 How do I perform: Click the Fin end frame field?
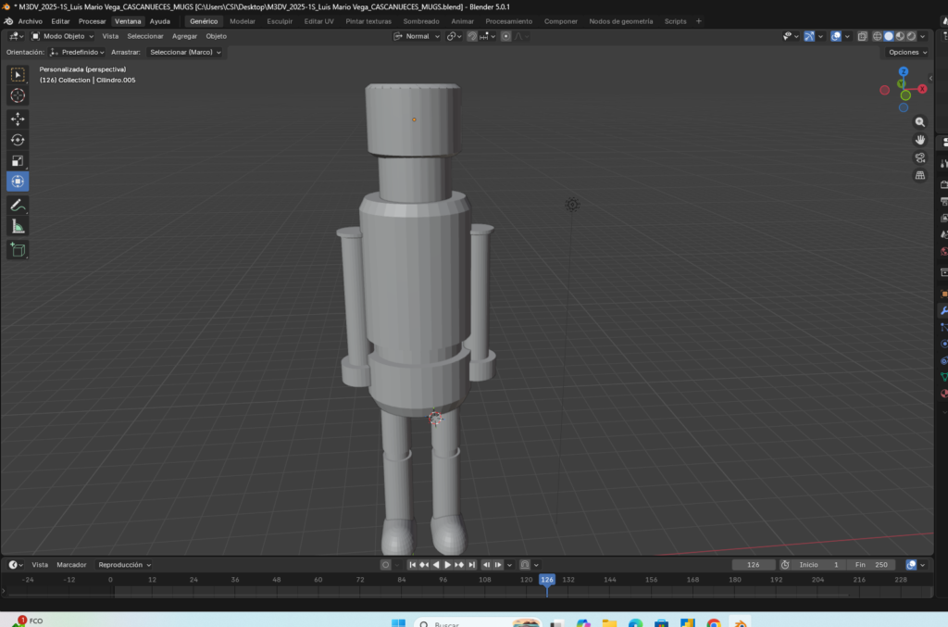pyautogui.click(x=871, y=565)
